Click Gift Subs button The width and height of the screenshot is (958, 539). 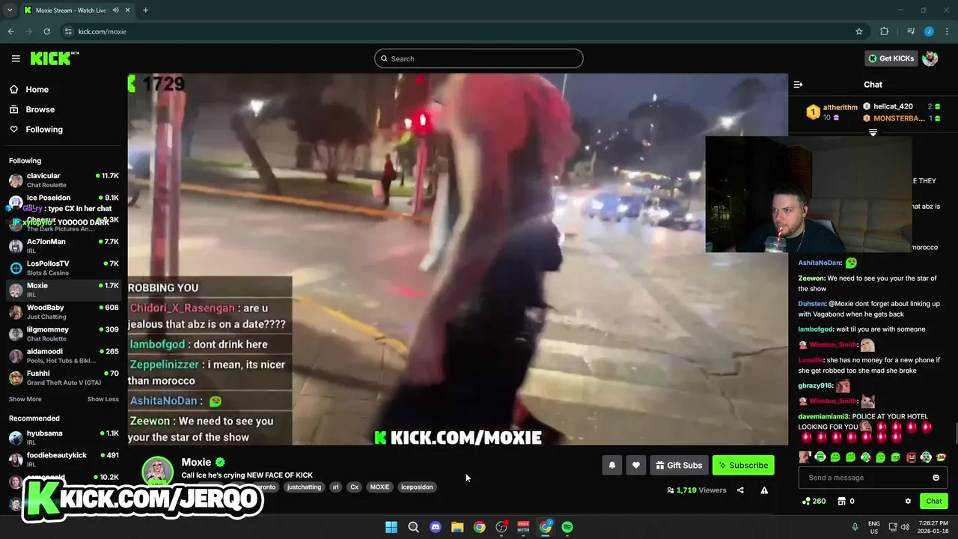(x=679, y=465)
